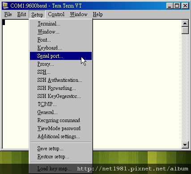
Task: Open the Window menu in menu bar
Action: (79, 14)
